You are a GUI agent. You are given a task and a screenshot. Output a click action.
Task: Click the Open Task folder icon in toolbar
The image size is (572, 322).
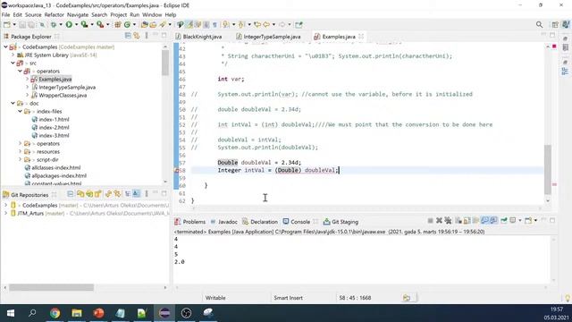pyautogui.click(x=153, y=24)
